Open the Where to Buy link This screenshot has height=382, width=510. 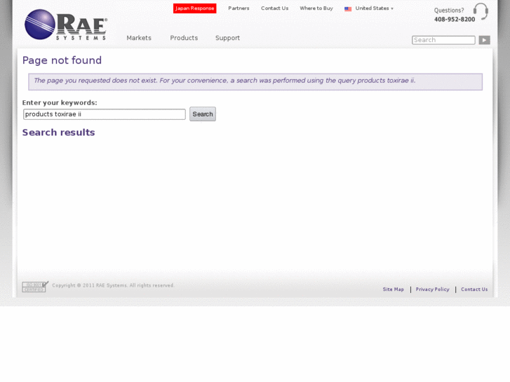[x=316, y=8]
